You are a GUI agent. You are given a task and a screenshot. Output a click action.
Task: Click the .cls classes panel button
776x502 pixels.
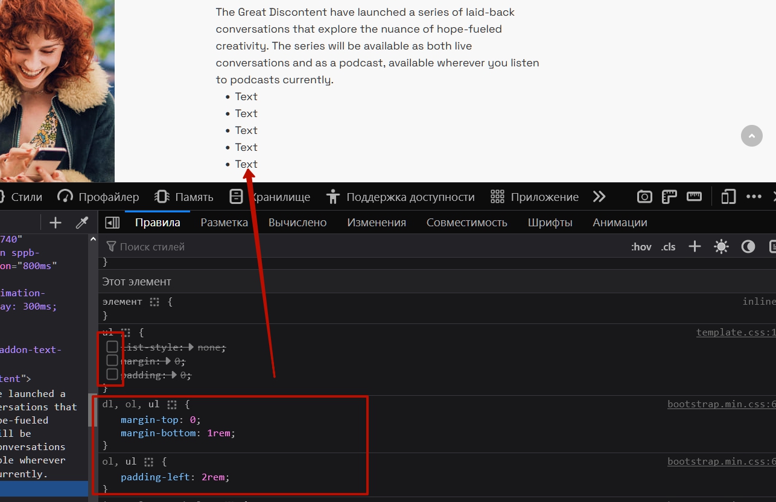(668, 247)
